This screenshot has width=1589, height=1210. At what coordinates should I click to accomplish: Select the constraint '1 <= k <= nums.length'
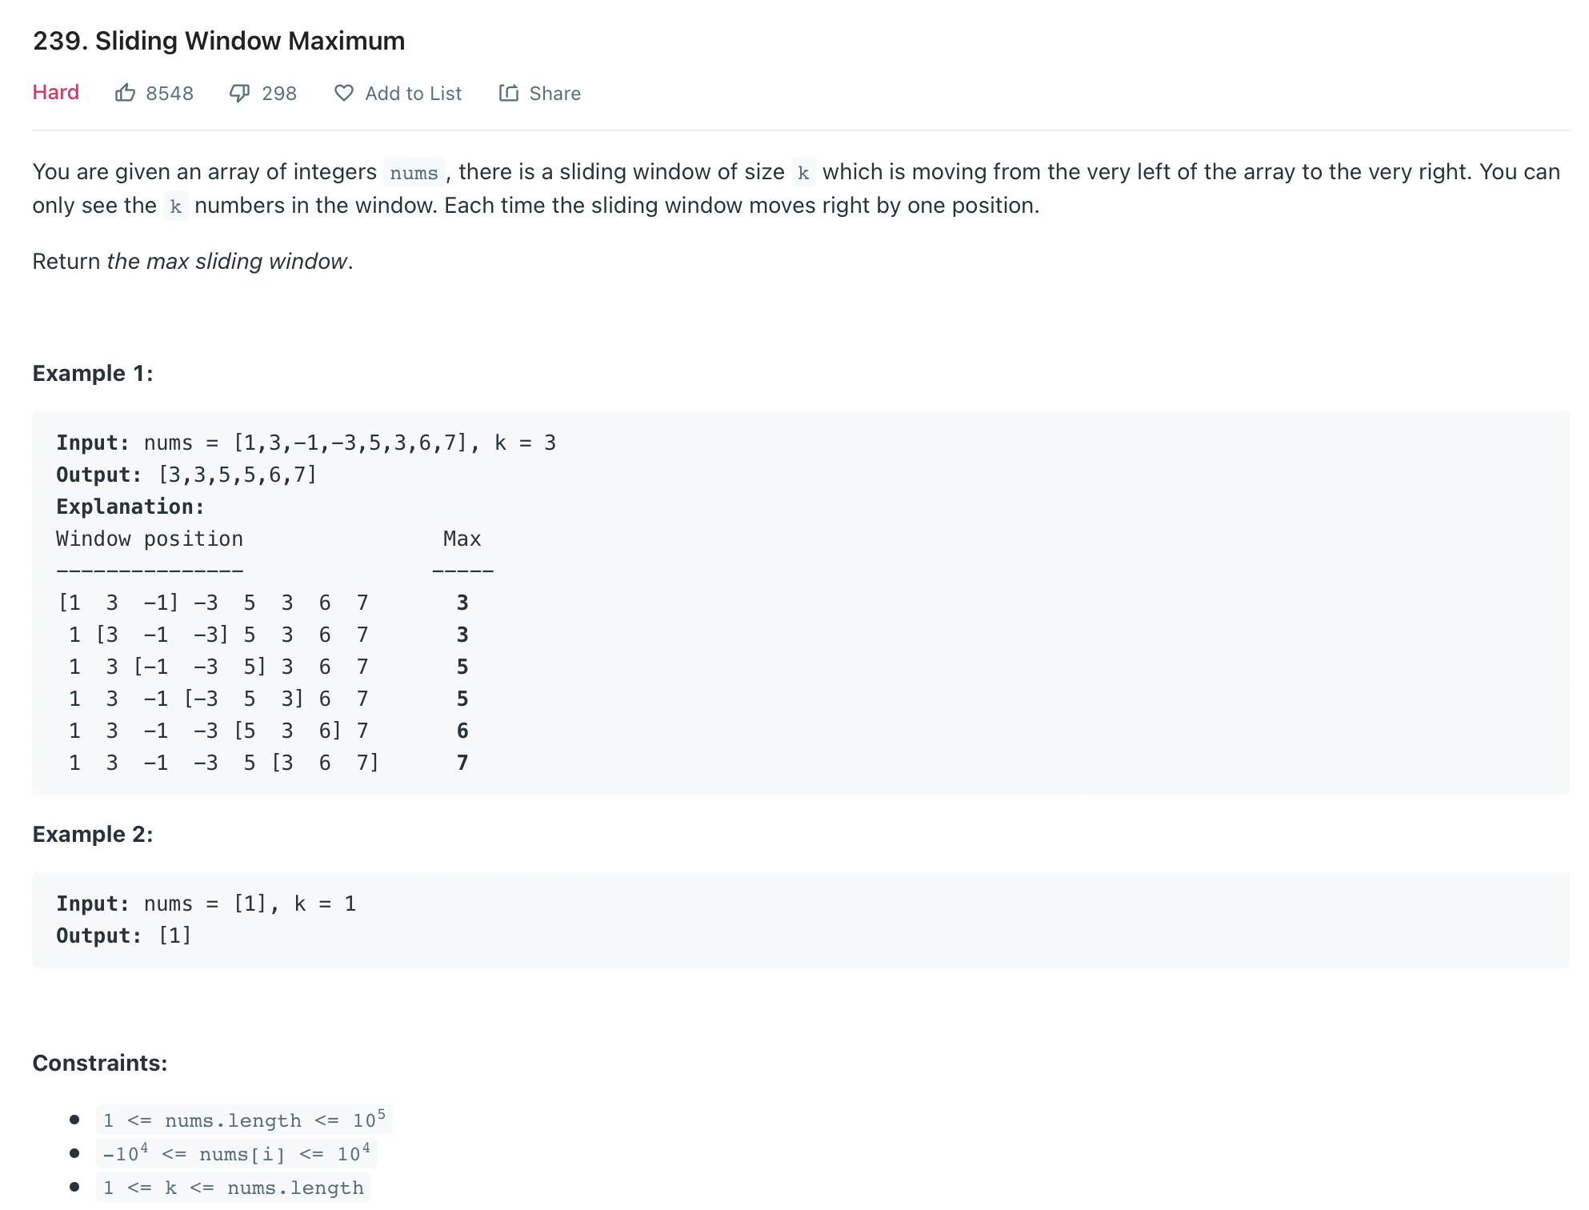coord(231,1188)
